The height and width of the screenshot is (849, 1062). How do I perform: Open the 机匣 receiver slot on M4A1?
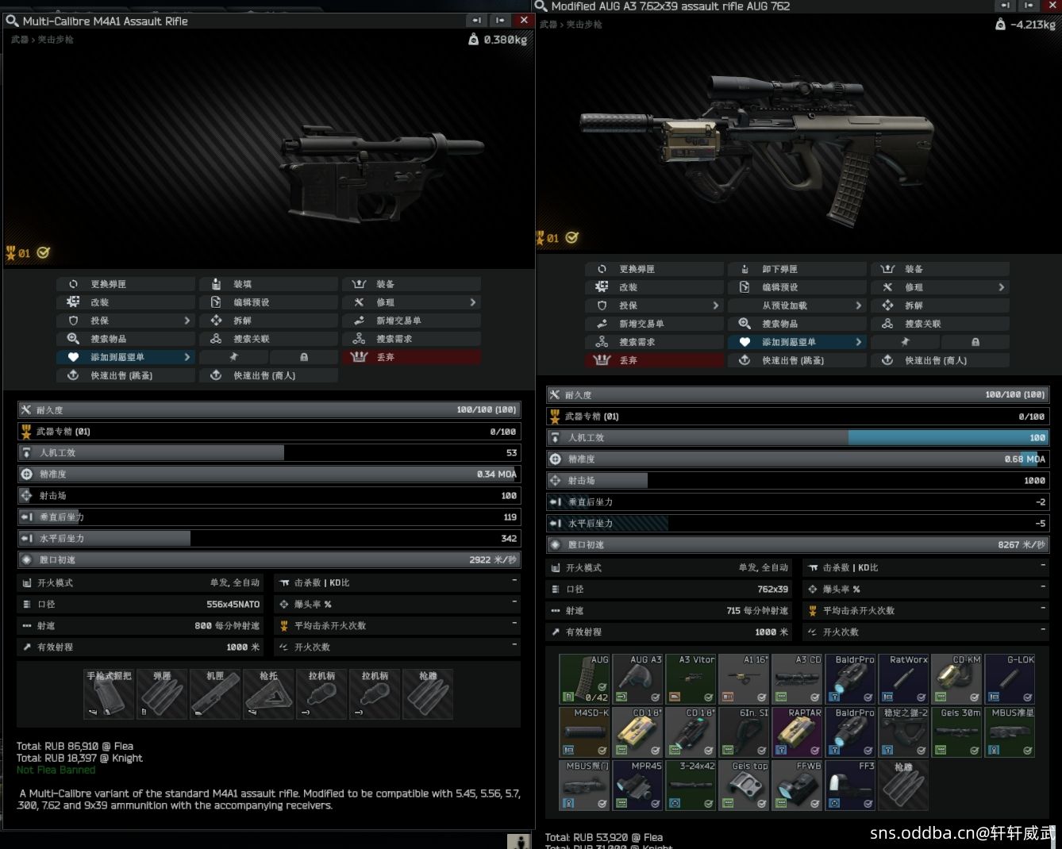point(215,694)
